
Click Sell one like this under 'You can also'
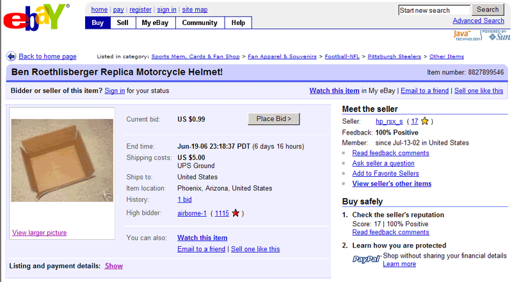(x=255, y=249)
